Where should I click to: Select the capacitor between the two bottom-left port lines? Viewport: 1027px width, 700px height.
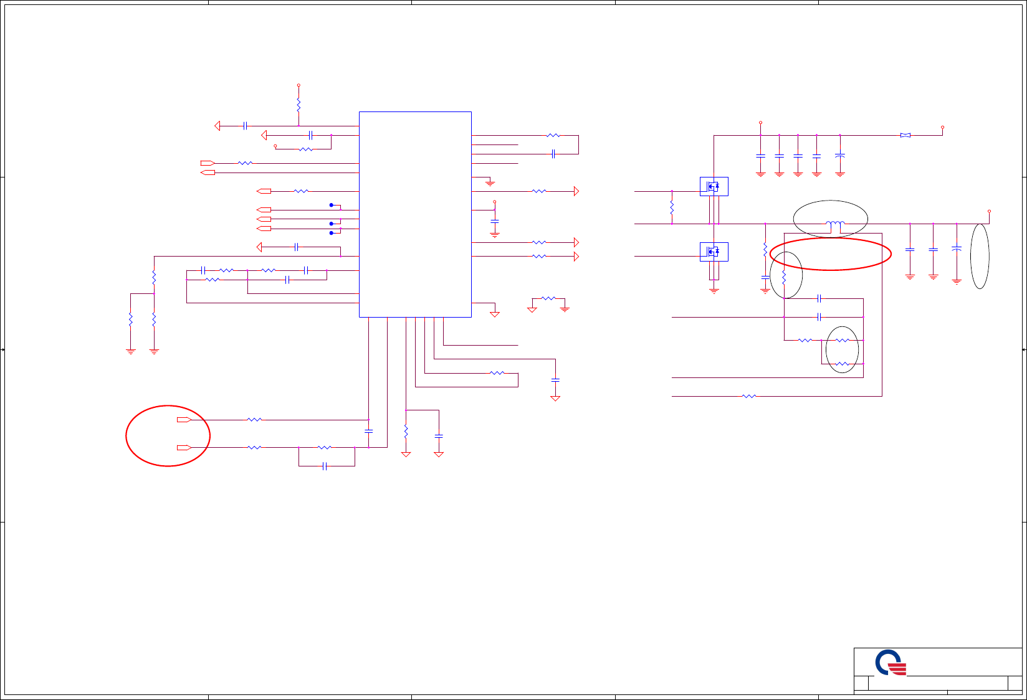coord(368,431)
